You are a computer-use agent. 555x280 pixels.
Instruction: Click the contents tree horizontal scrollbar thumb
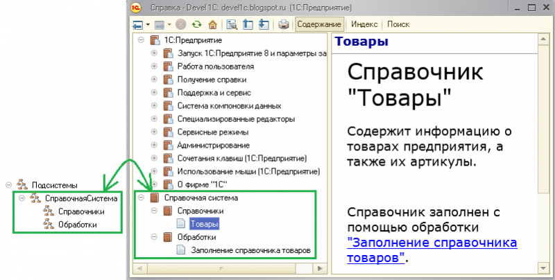pyautogui.click(x=221, y=268)
